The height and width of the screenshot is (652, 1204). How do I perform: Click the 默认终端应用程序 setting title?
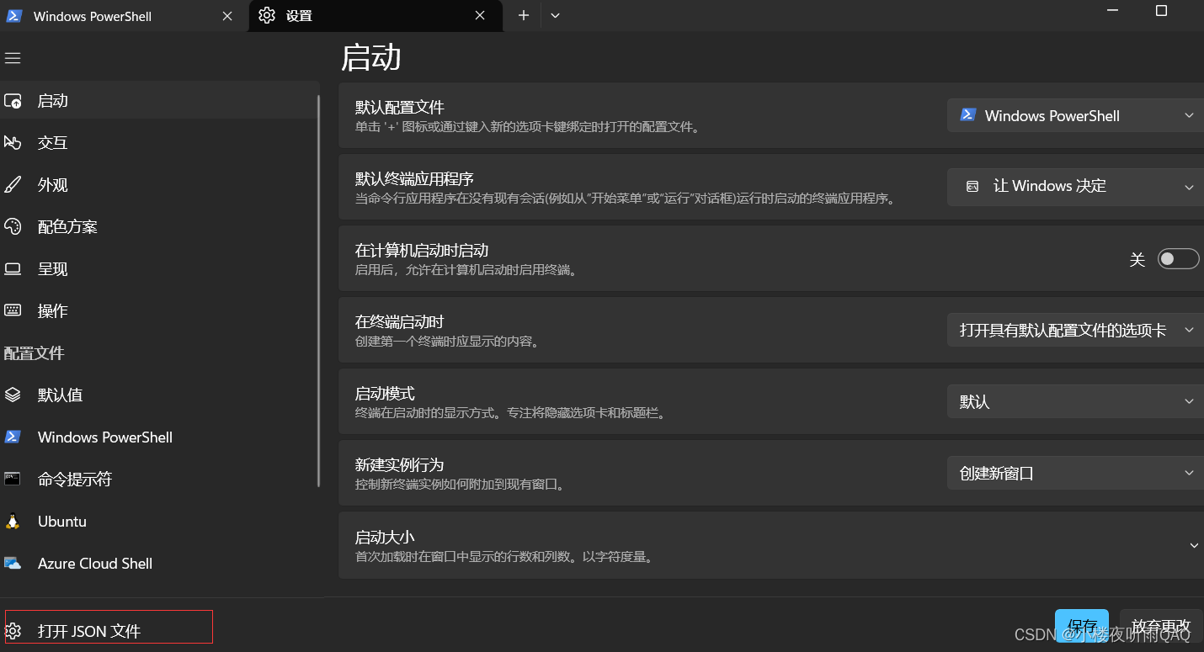(414, 179)
